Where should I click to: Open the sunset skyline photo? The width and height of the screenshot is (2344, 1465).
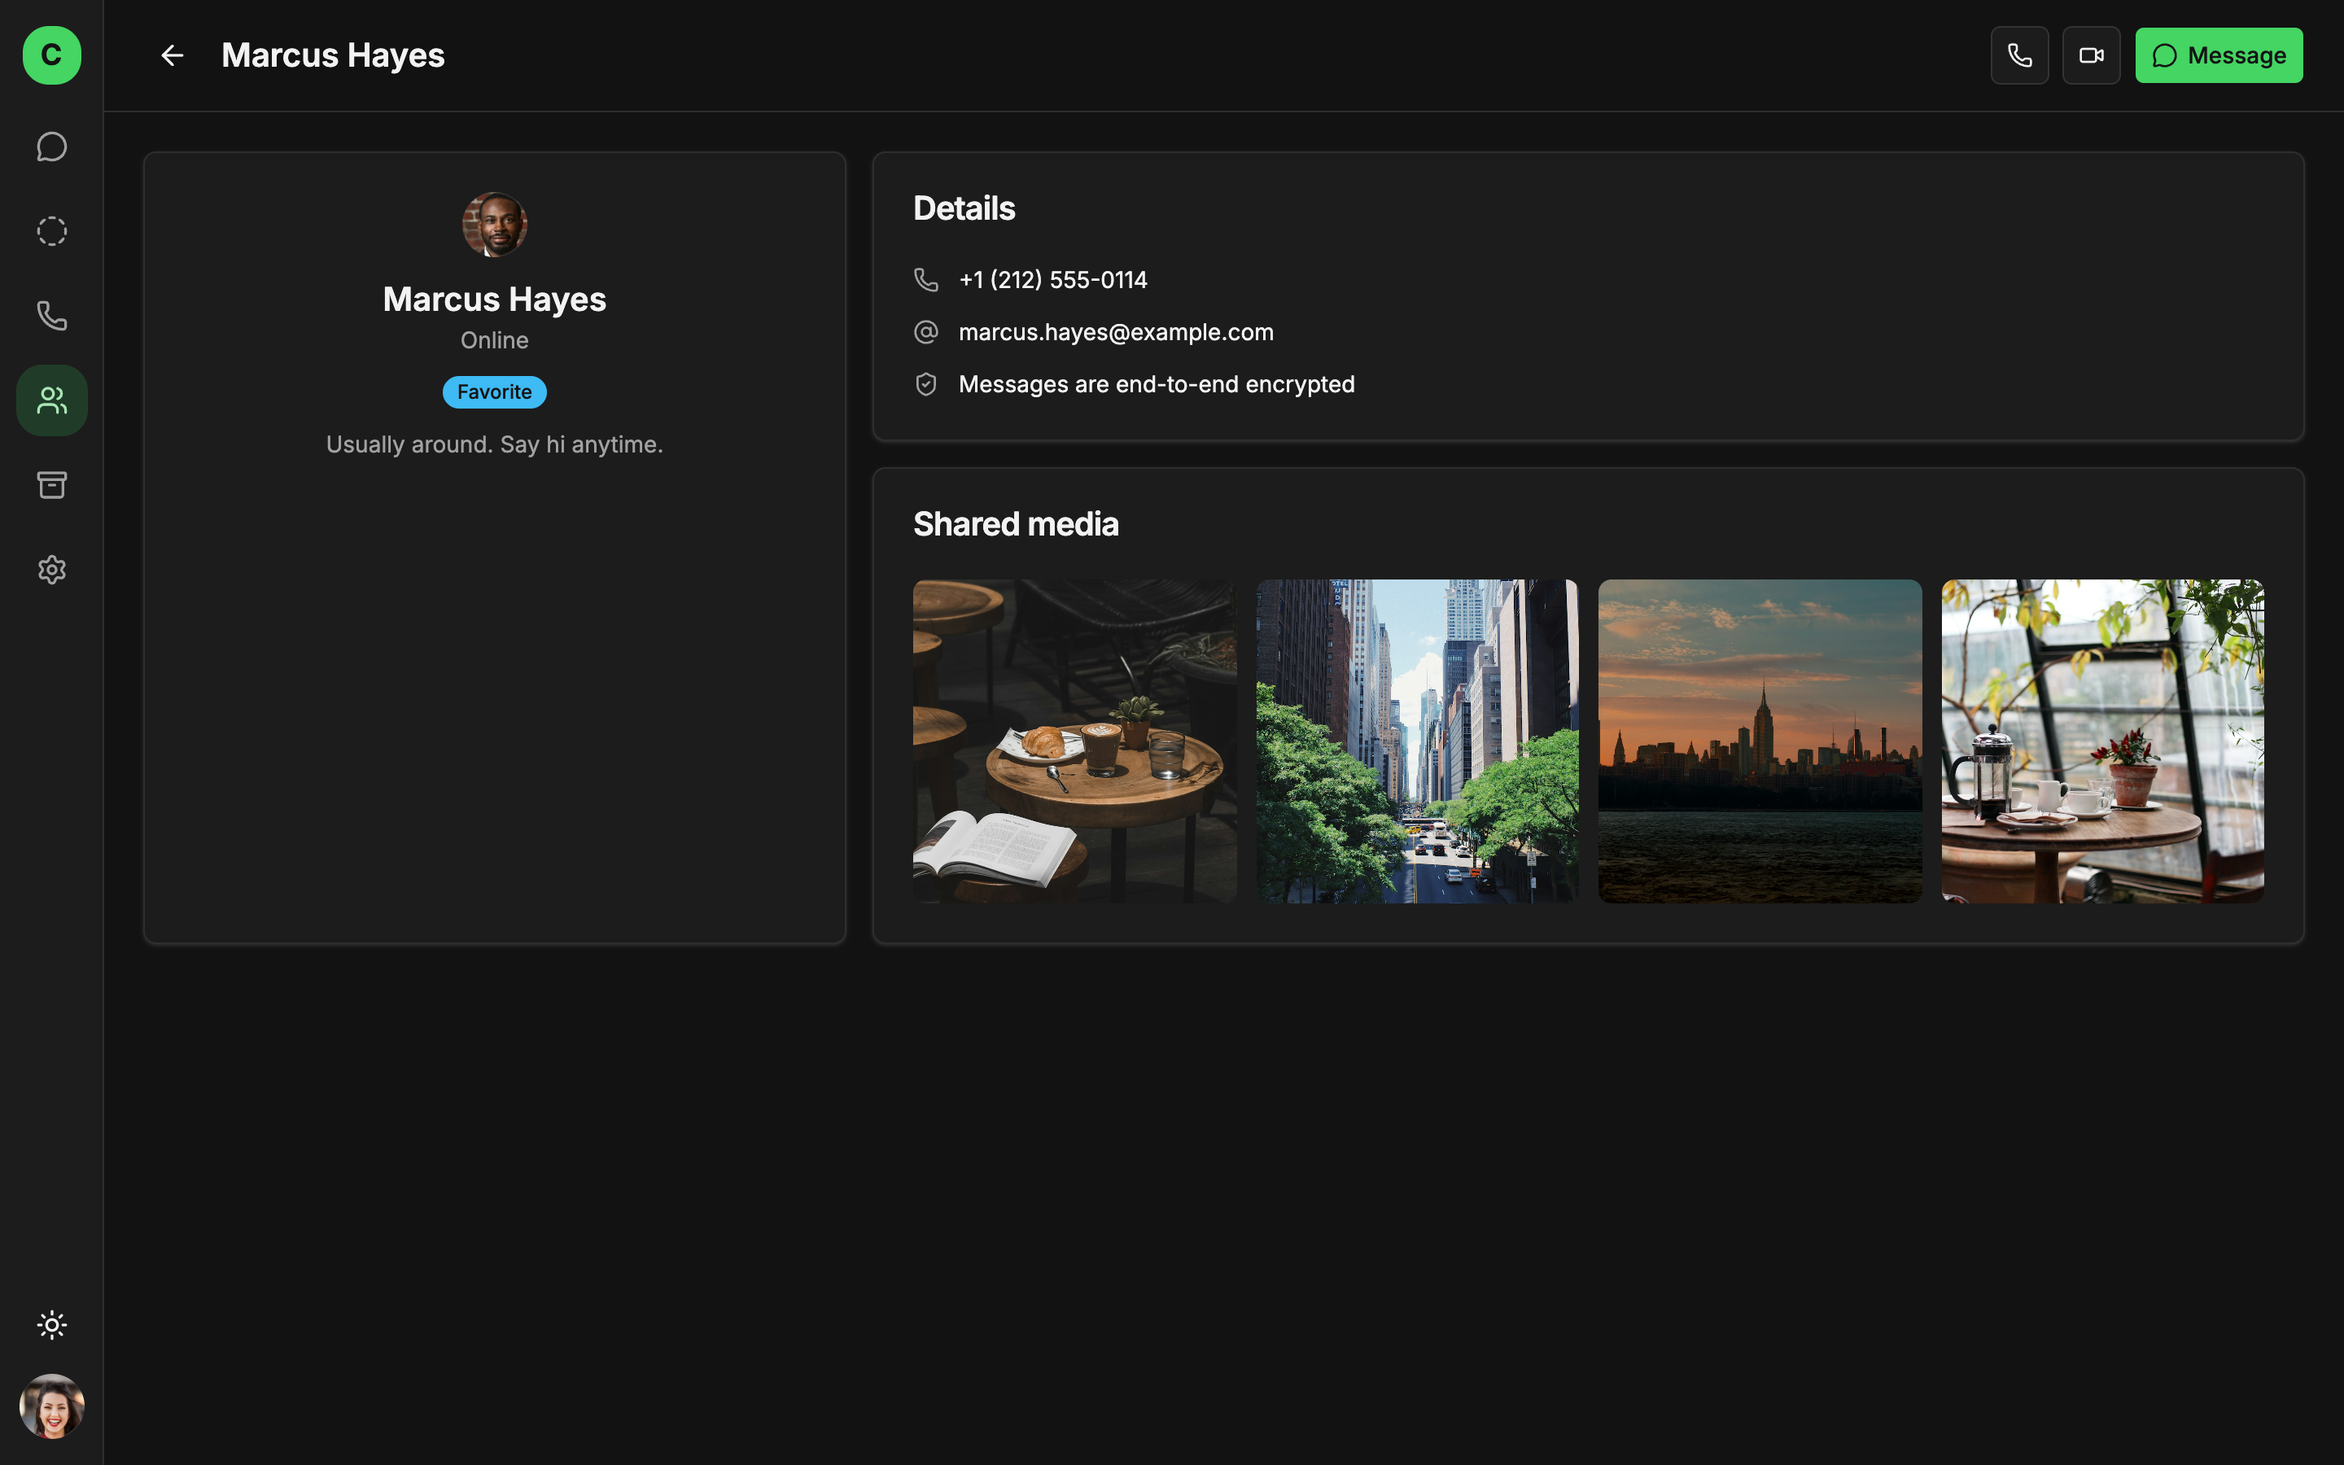(1760, 741)
